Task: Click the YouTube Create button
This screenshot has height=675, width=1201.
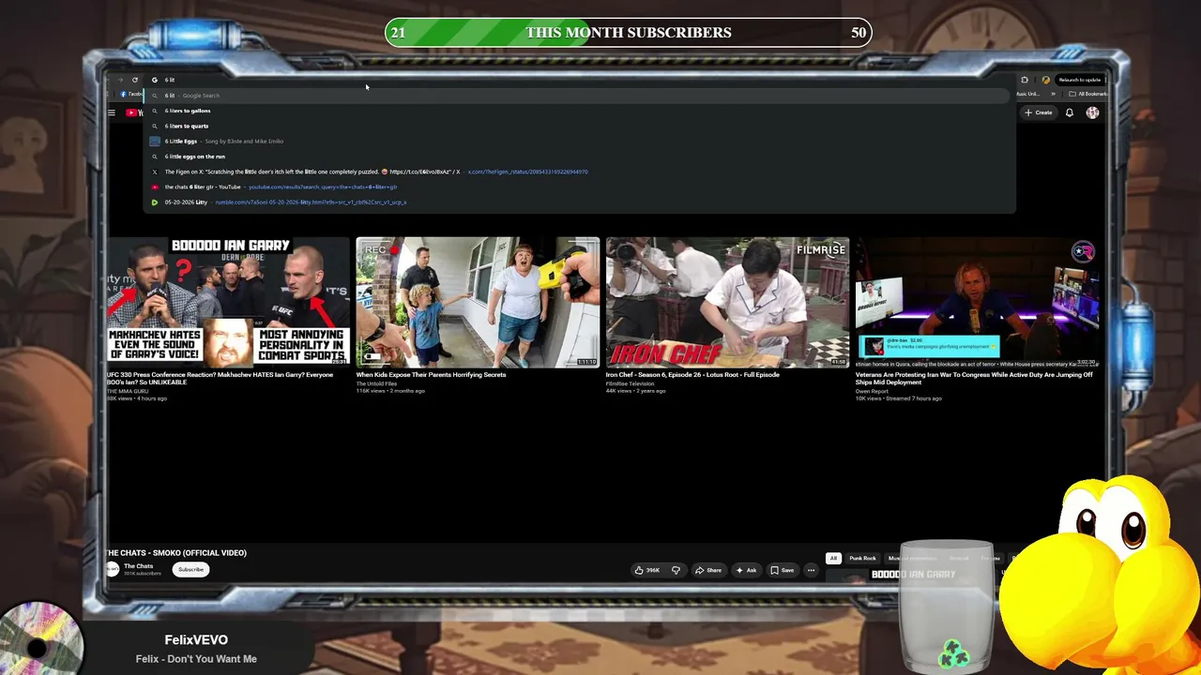Action: tap(1039, 112)
